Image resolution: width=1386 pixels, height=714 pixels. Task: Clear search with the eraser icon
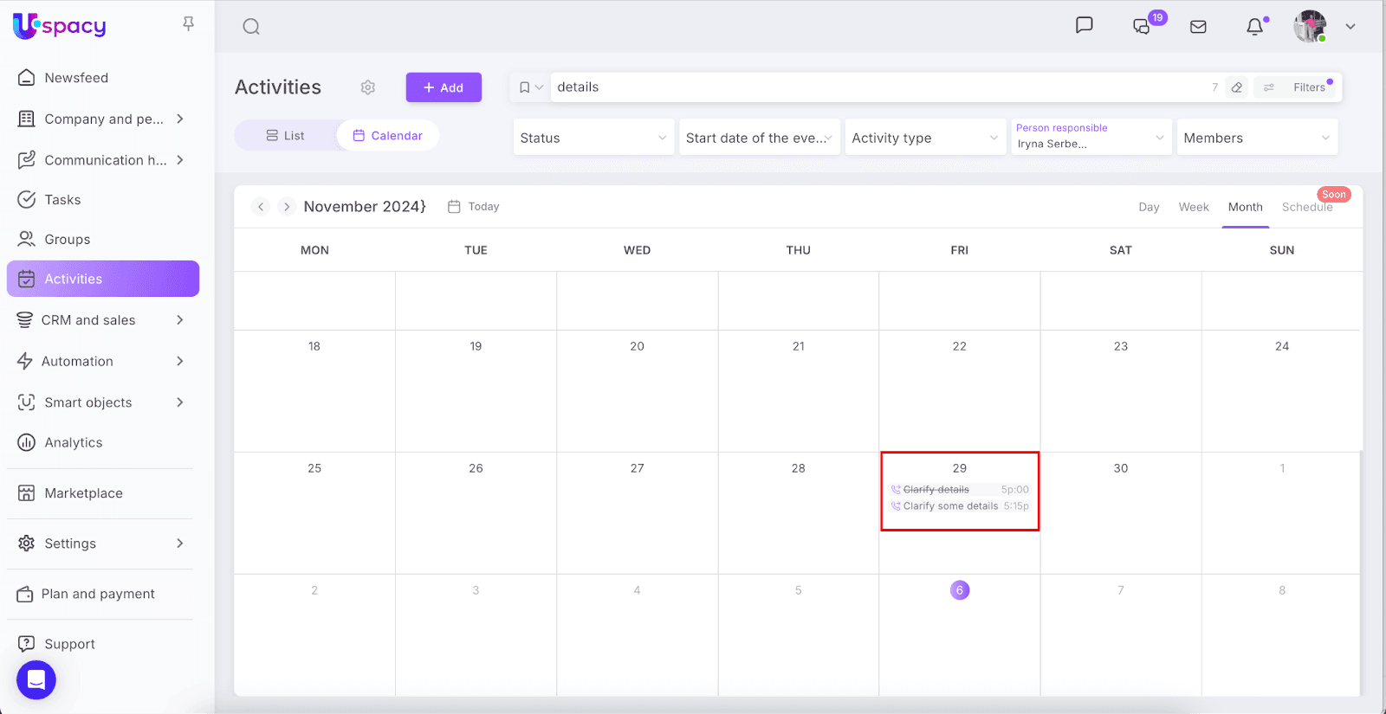[1237, 87]
